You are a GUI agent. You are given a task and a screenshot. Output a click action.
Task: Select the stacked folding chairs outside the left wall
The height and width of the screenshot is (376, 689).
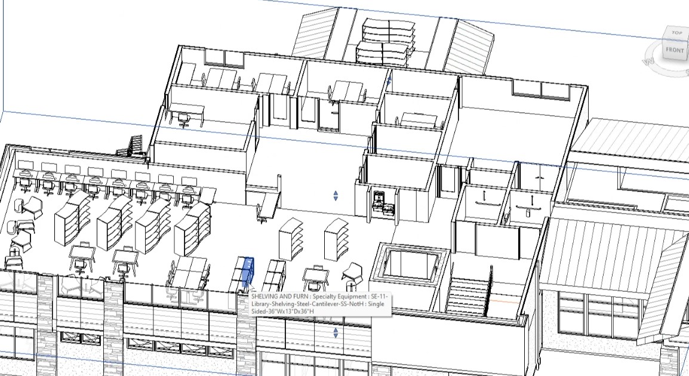136,146
